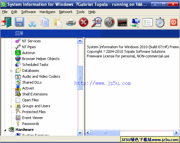
Task: Click the Open Files document icon
Action: coord(18,100)
